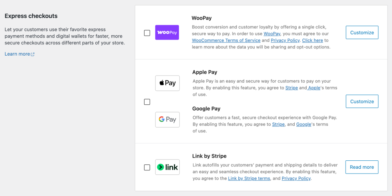Open the Link by Stripe terms link
This screenshot has height=196, width=392.
point(249,178)
